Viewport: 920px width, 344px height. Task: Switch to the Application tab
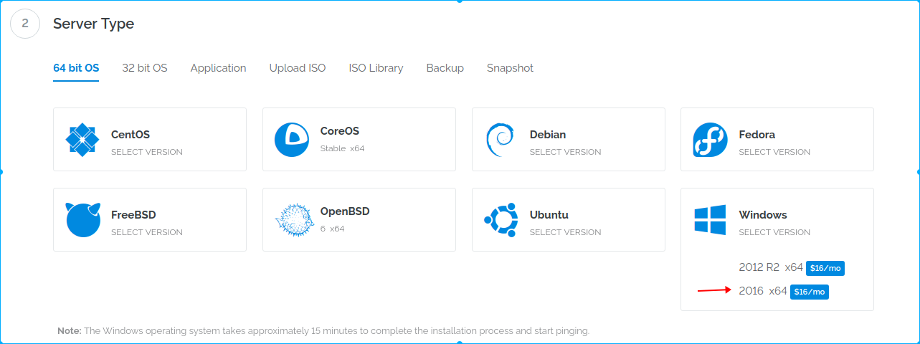pos(218,68)
